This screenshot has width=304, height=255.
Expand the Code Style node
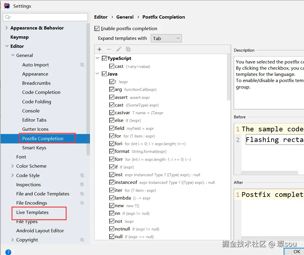point(13,175)
